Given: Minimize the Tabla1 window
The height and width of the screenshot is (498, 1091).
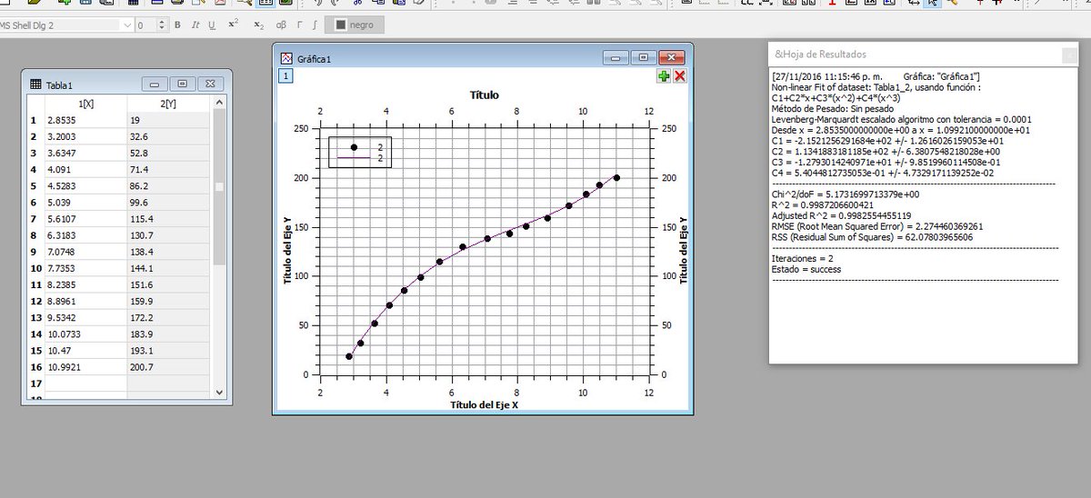Looking at the screenshot, I should pos(155,84).
